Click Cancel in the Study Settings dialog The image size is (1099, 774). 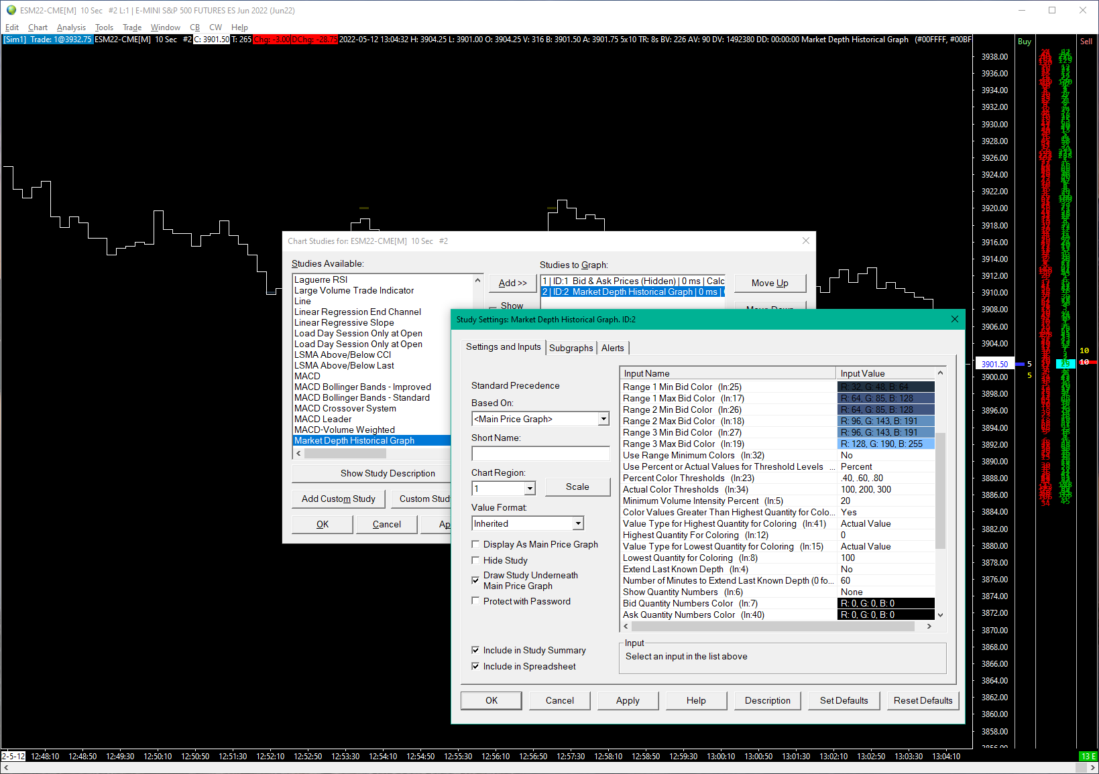click(559, 700)
